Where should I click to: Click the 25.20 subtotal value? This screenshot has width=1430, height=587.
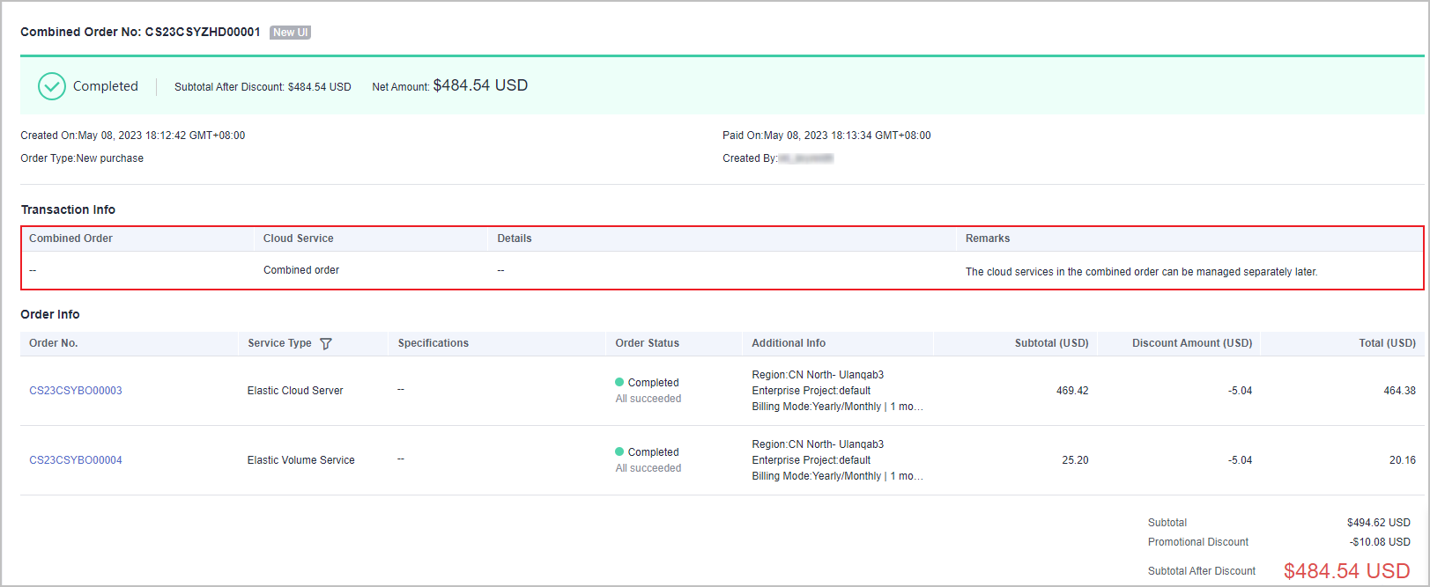(x=1075, y=460)
